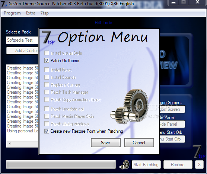Click the Start Patching button

click(146, 165)
